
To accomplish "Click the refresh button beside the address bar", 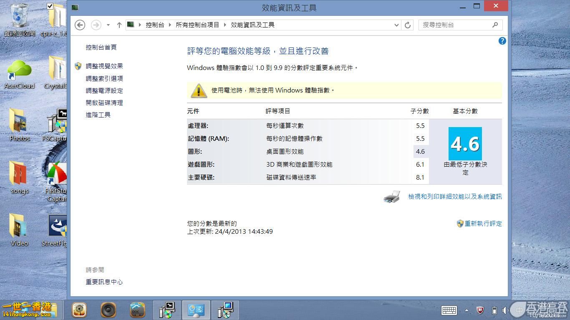I will tap(408, 25).
